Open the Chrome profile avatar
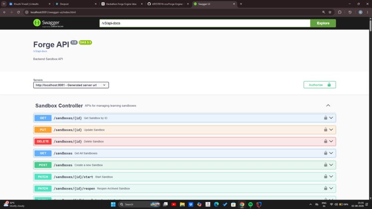The height and width of the screenshot is (209, 372). point(360,12)
